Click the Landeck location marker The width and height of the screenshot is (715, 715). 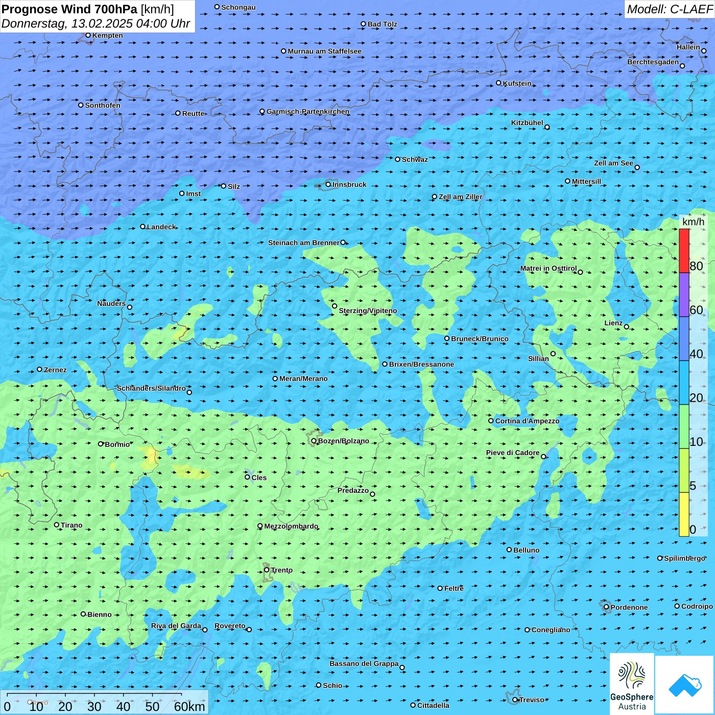click(x=143, y=227)
